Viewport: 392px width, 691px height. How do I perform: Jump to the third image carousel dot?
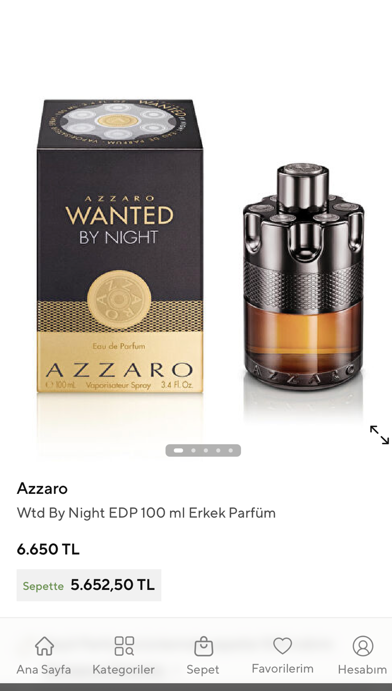(206, 450)
